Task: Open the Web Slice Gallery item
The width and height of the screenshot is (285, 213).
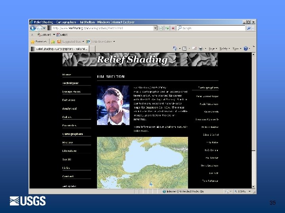Action: [x=101, y=41]
